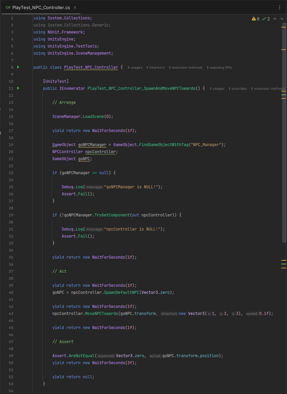Screen dimensions: 287x394
Task: Open overrides code lens hint
Action: 238,89
